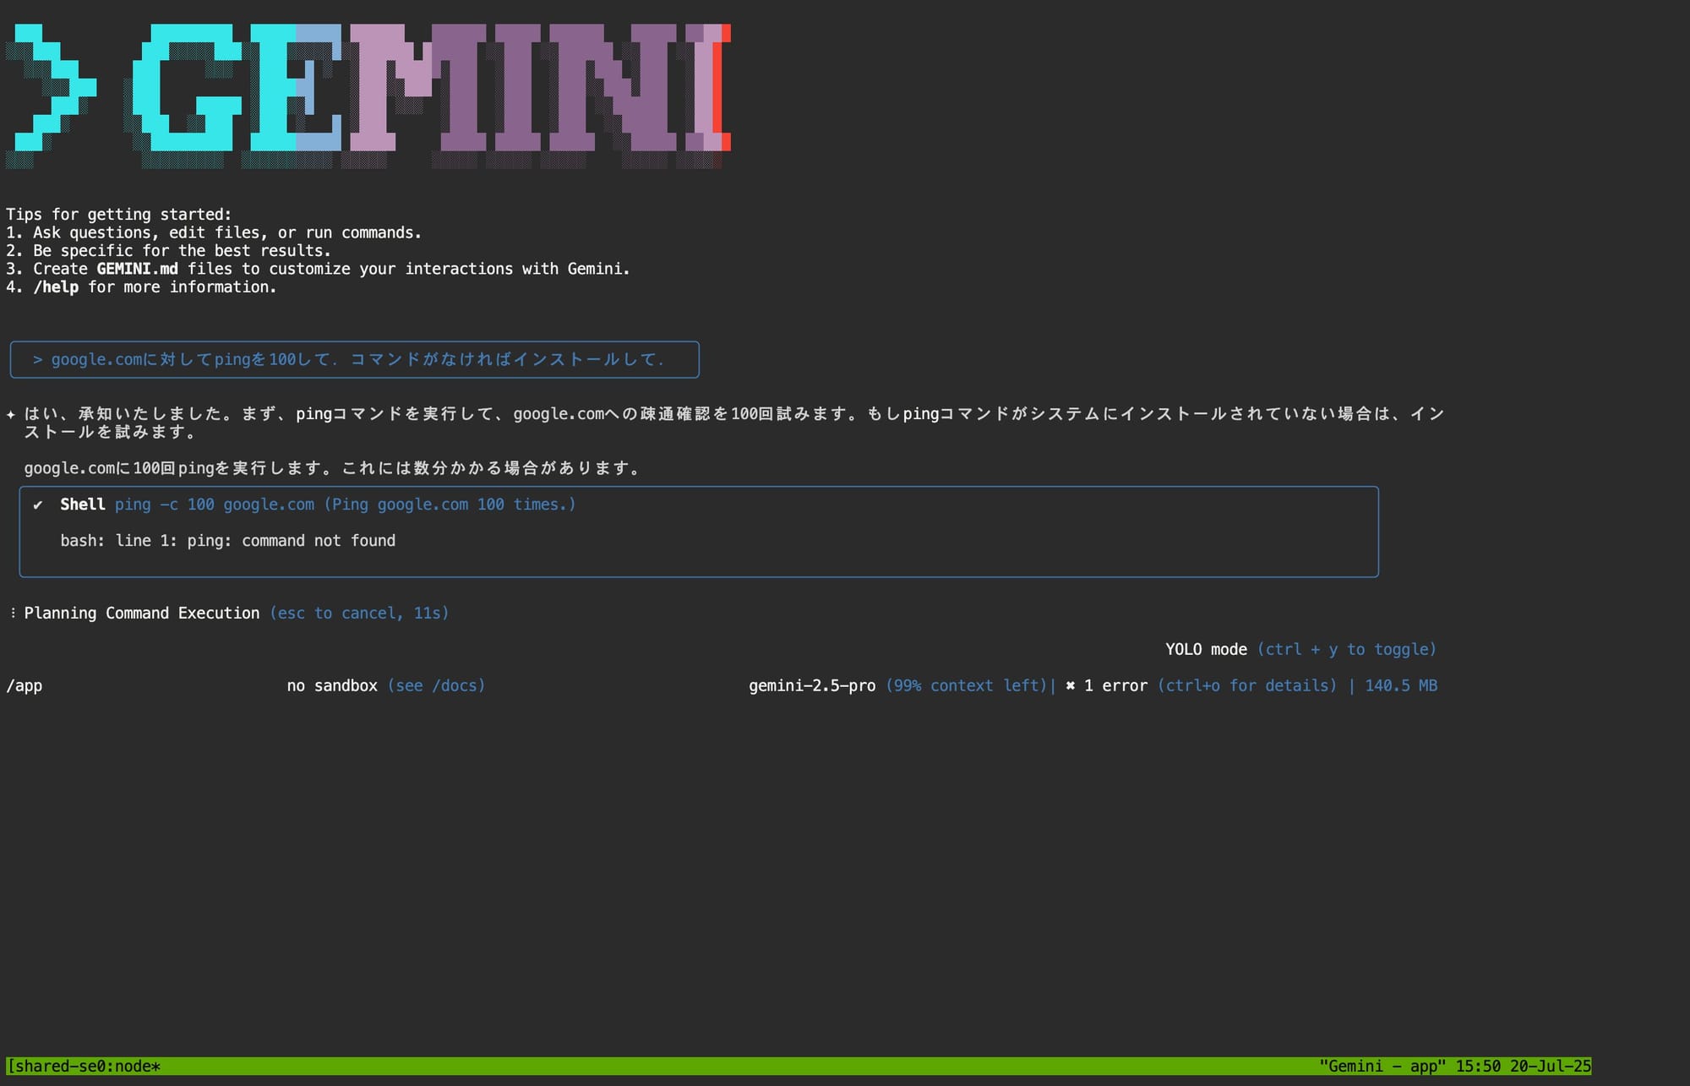The height and width of the screenshot is (1086, 1690).
Task: Click the tmux date '20-Jul-25'
Action: coord(1551,1066)
